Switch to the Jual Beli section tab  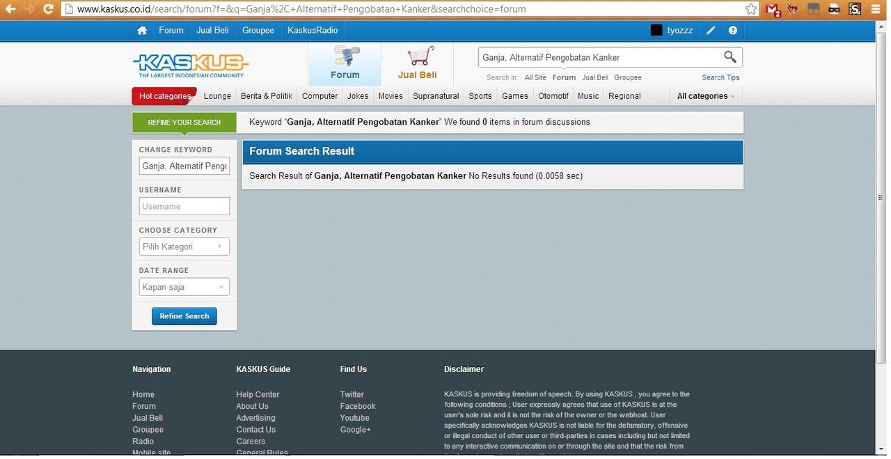pos(418,64)
